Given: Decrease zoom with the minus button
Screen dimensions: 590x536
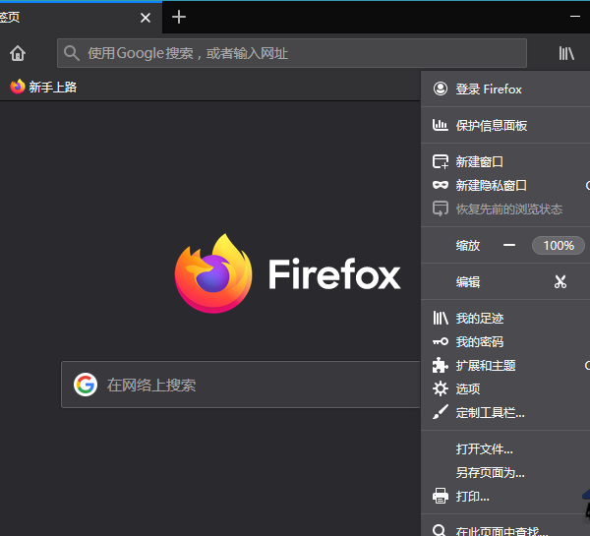Looking at the screenshot, I should click(509, 245).
